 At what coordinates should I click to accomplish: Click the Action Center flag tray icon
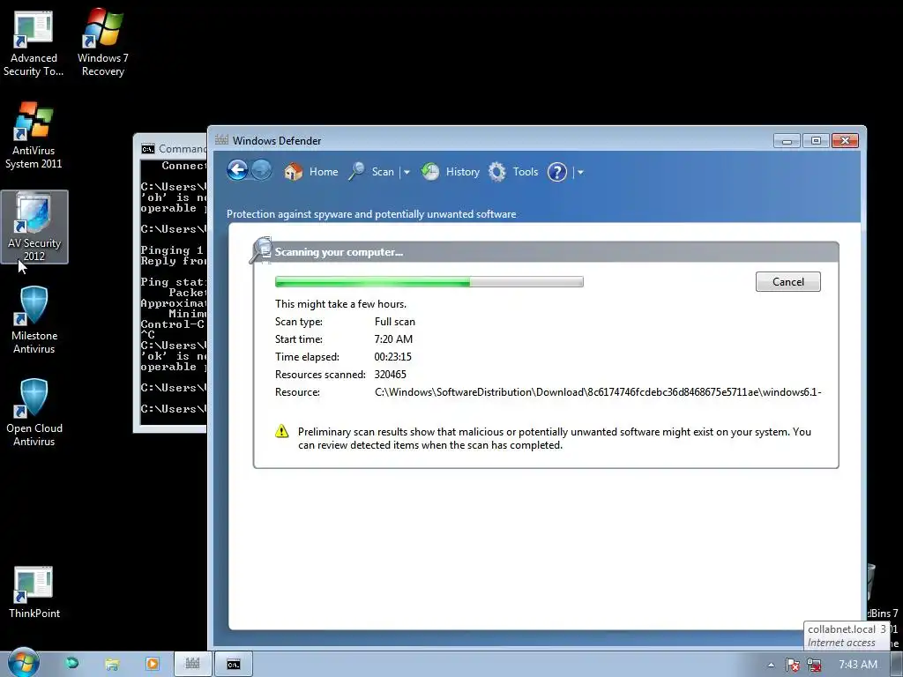tap(793, 665)
